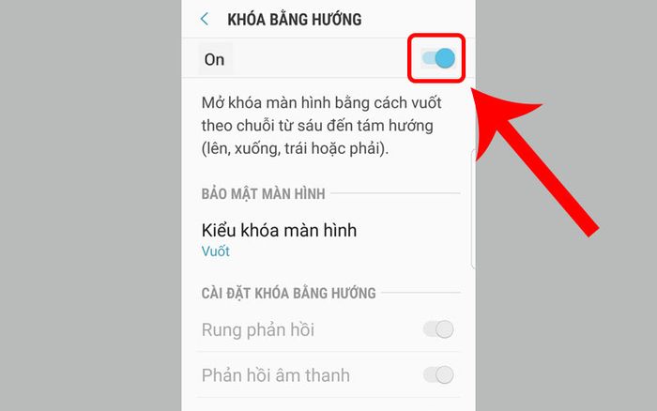
Task: Enable the Phản hồi âm thanh switch
Action: tap(438, 374)
